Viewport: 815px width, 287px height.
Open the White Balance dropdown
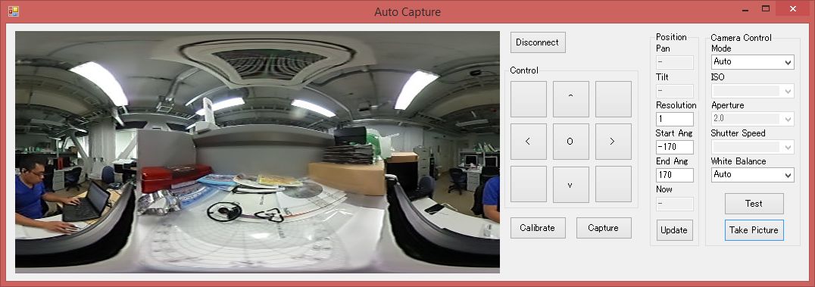coord(752,175)
